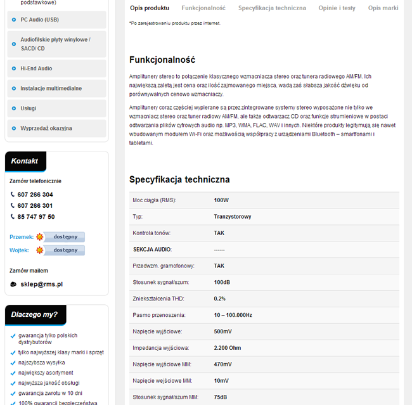Click the checkmark beside najszybsza wysyłka
The width and height of the screenshot is (412, 405).
point(13,363)
